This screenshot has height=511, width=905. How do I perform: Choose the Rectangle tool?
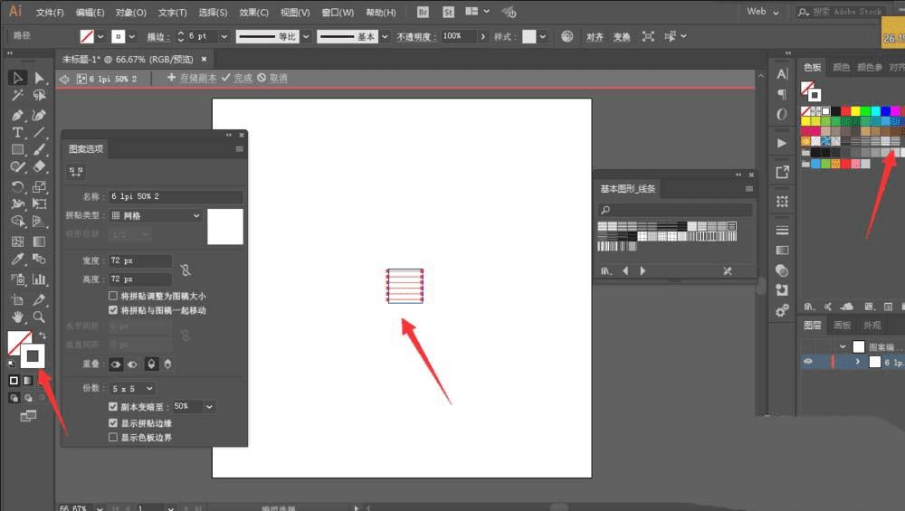pos(17,150)
